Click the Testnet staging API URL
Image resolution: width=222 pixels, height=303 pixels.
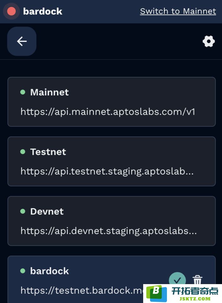pos(107,171)
